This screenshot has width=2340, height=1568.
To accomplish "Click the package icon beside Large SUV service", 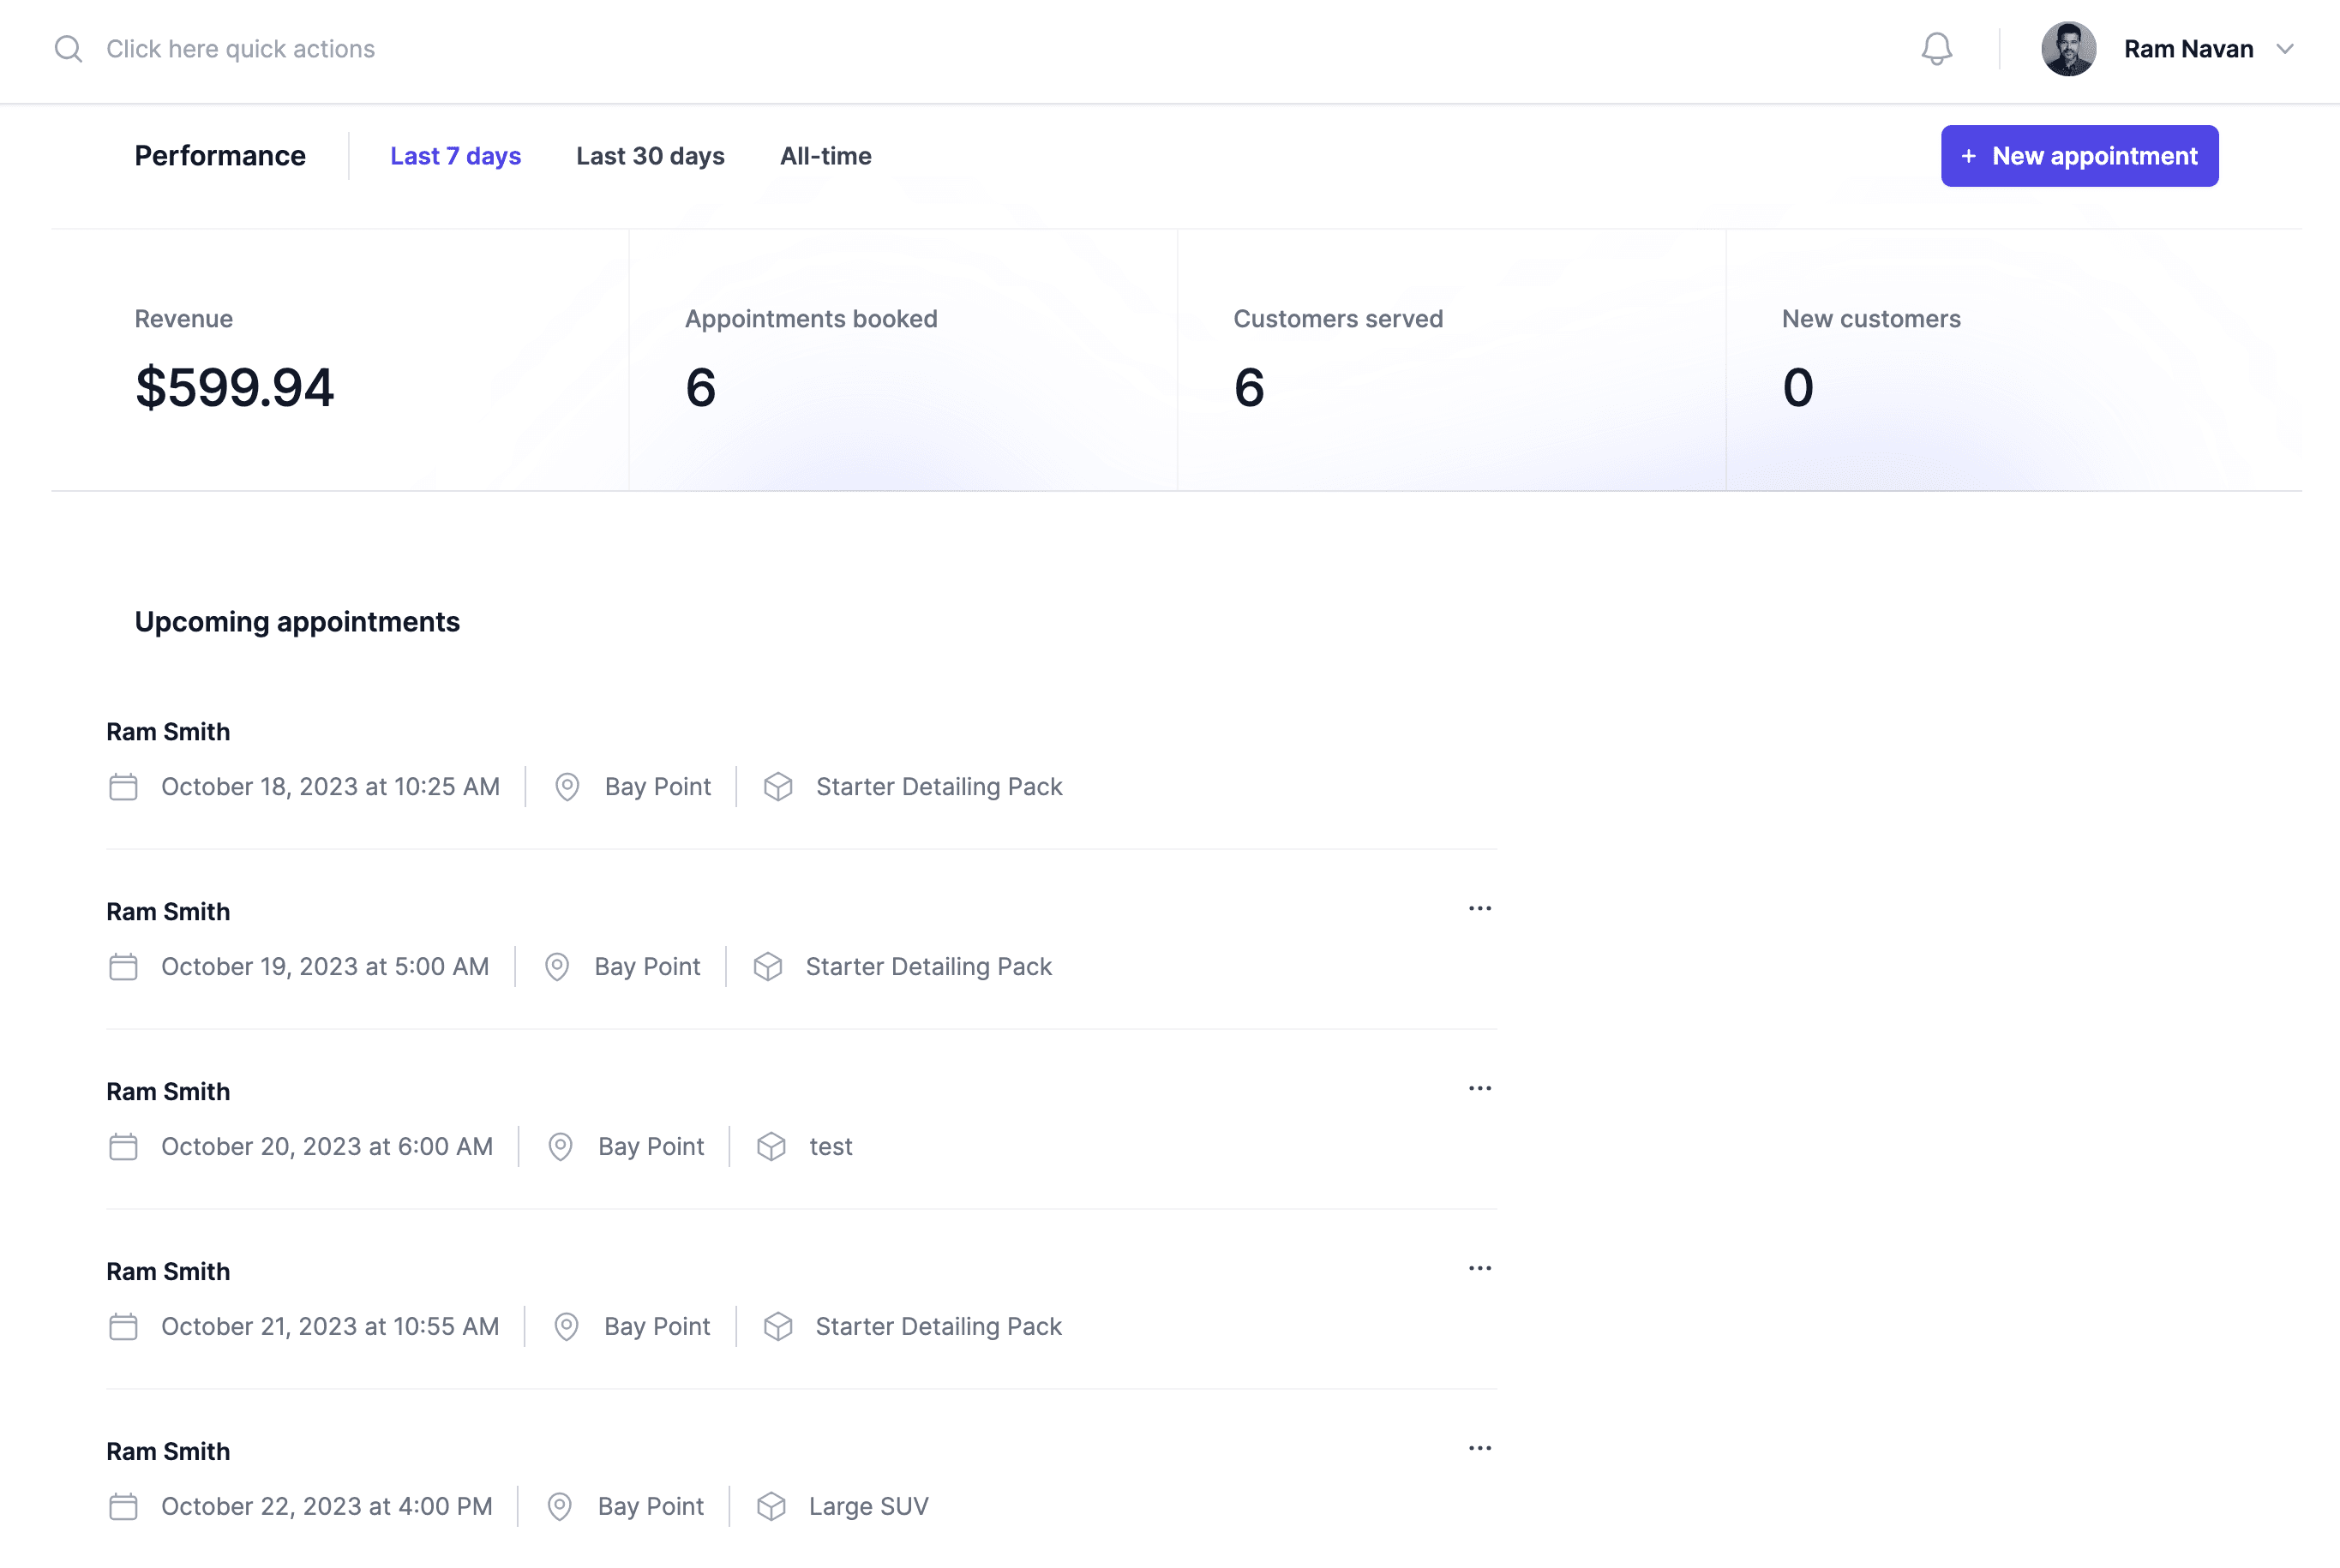I will (771, 1506).
